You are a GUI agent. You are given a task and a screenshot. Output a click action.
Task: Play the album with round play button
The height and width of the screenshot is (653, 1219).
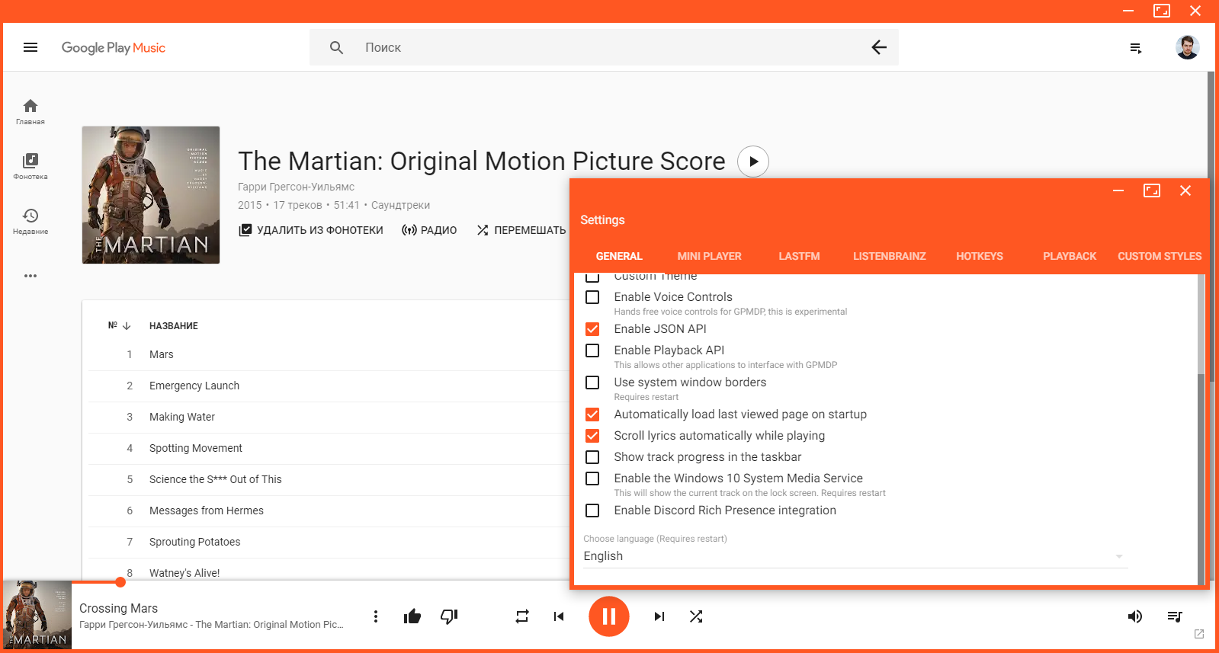point(753,162)
